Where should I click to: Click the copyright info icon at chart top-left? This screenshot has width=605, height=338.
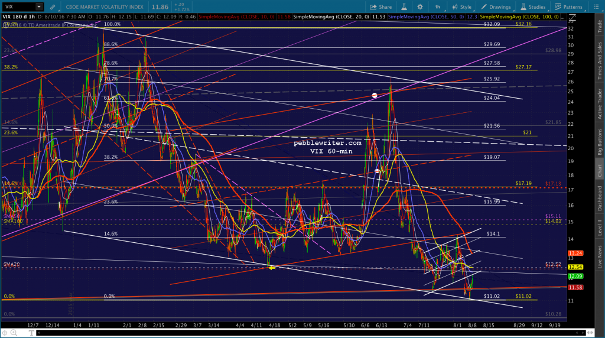tap(5, 25)
